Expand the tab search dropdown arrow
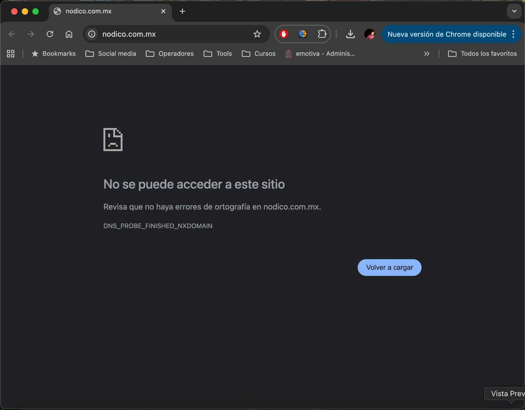This screenshot has height=410, width=525. [514, 11]
